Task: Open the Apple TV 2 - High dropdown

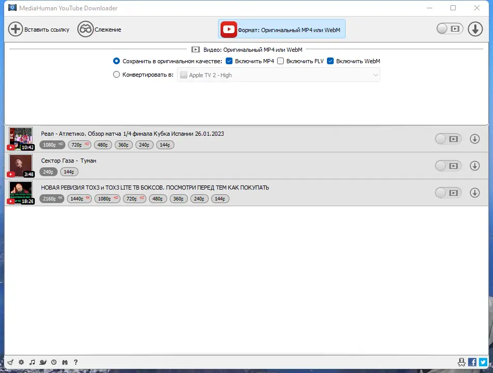Action: pyautogui.click(x=279, y=75)
